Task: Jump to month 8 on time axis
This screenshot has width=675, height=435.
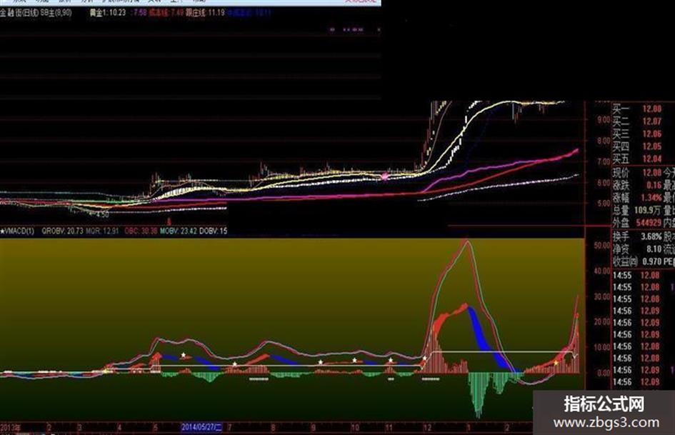Action: (x=274, y=428)
